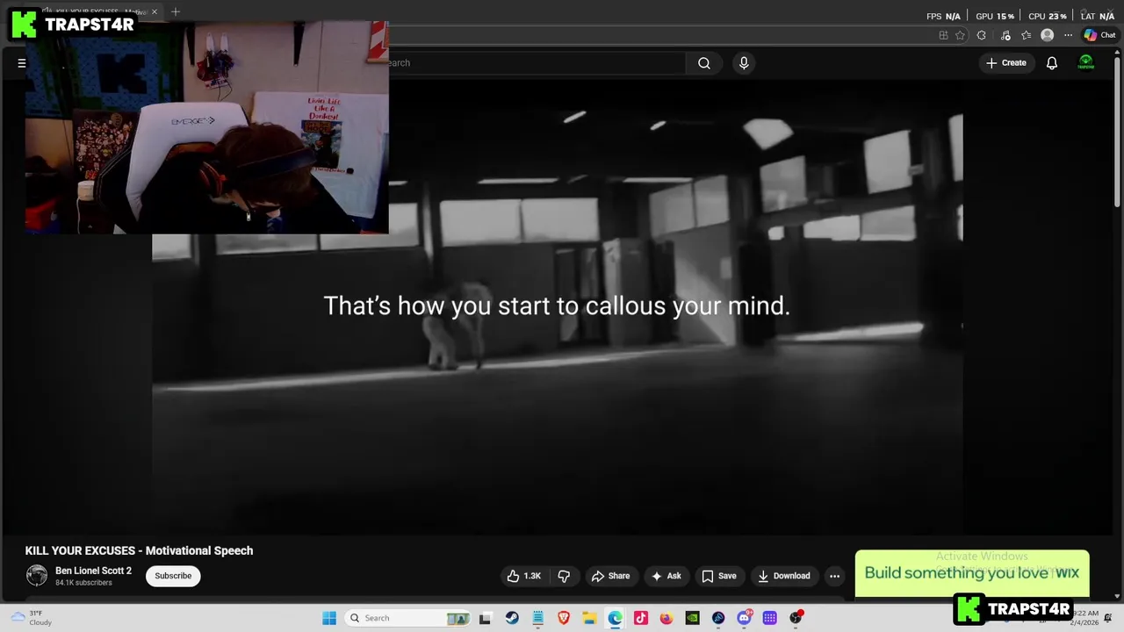Open the NVIDIA app on the taskbar
The height and width of the screenshot is (632, 1124).
tap(692, 618)
